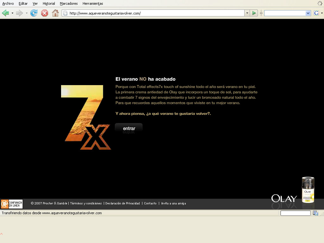
Task: Open the Declaración de Privacidad link
Action: point(122,203)
